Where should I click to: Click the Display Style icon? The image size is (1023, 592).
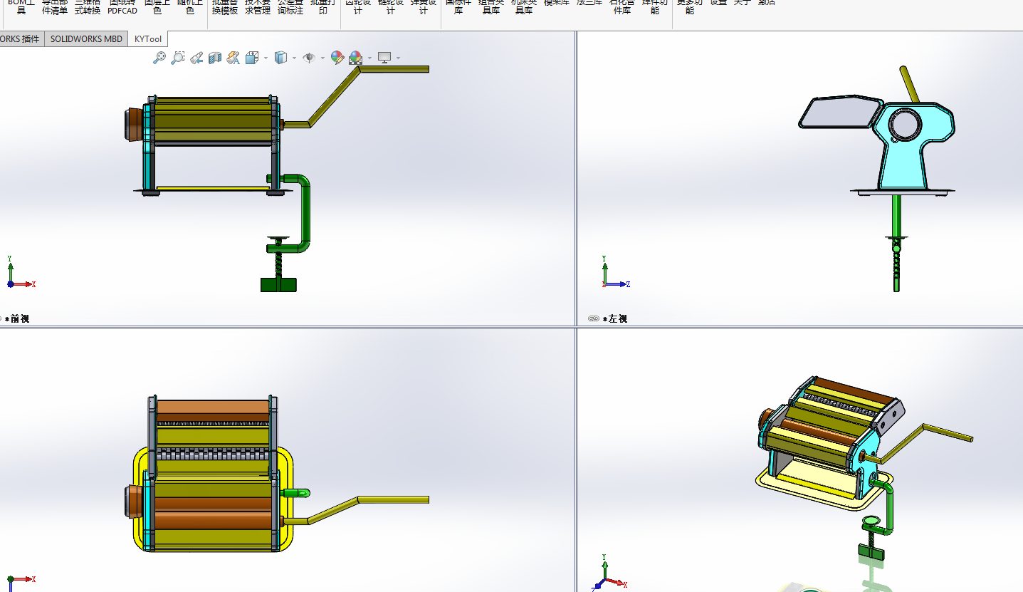(x=281, y=58)
